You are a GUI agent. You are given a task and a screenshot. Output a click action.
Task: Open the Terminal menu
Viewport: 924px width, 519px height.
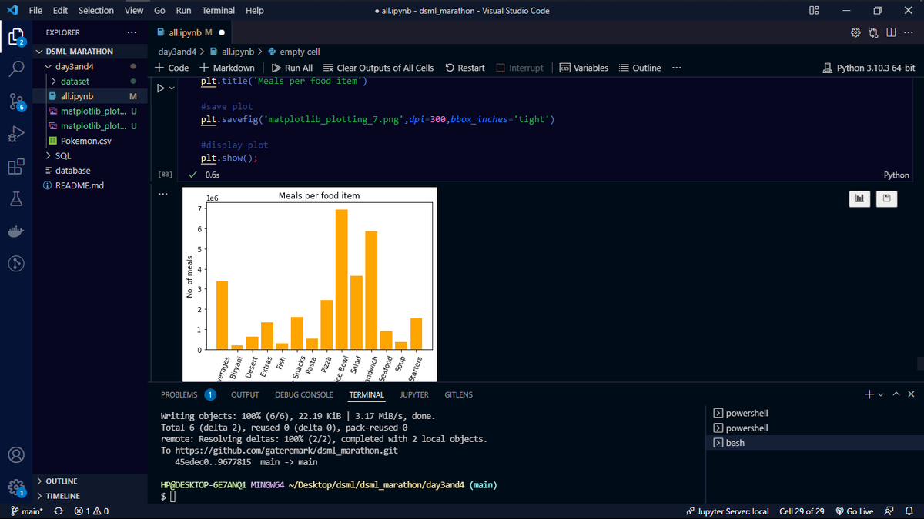[x=219, y=11]
